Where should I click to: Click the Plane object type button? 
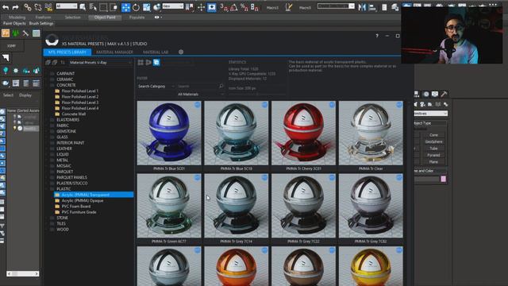pos(433,161)
